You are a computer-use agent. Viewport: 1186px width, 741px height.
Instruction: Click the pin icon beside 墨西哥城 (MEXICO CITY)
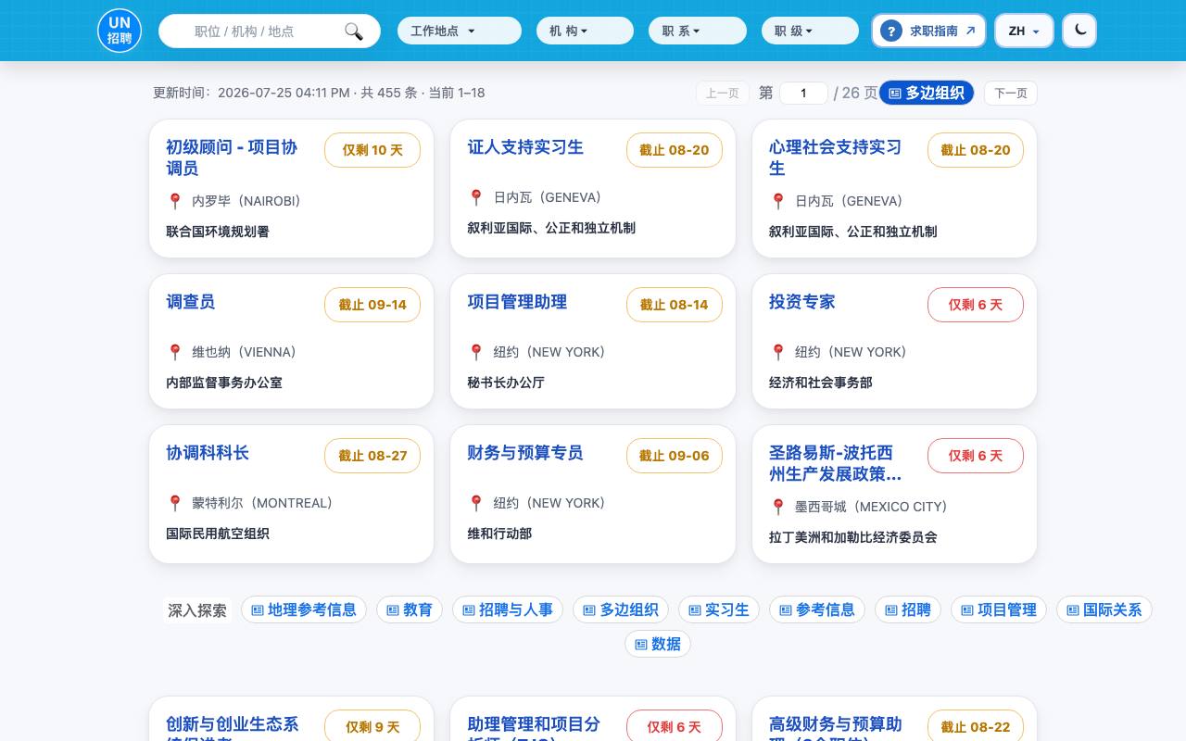coord(778,507)
